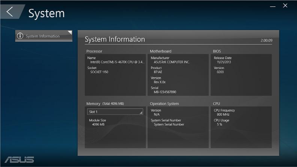Viewport: 297px width, 167px height.
Task: Click the Operation System section header
Action: 164,104
